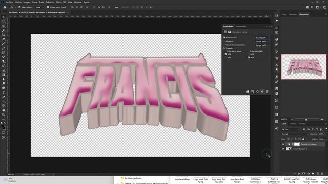The image size is (328, 184).
Task: Select the Lasso tool
Action: point(4,26)
